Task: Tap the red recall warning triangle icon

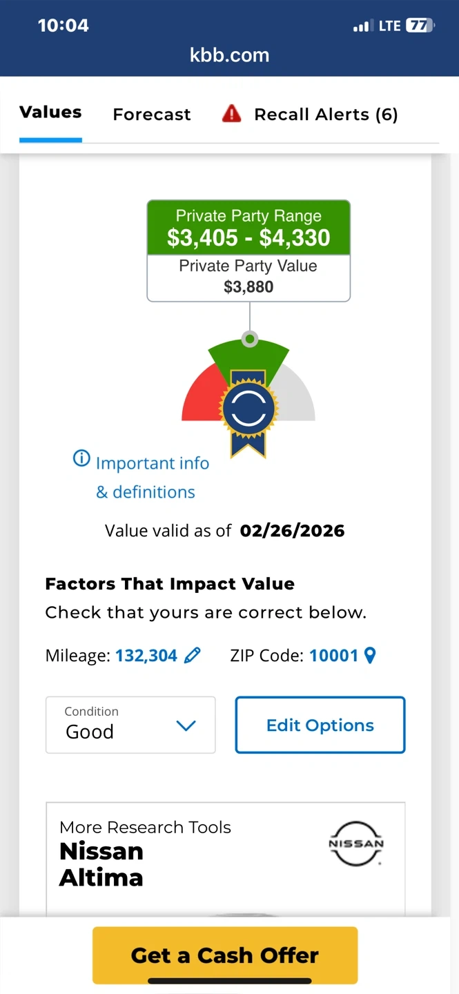Action: tap(231, 114)
